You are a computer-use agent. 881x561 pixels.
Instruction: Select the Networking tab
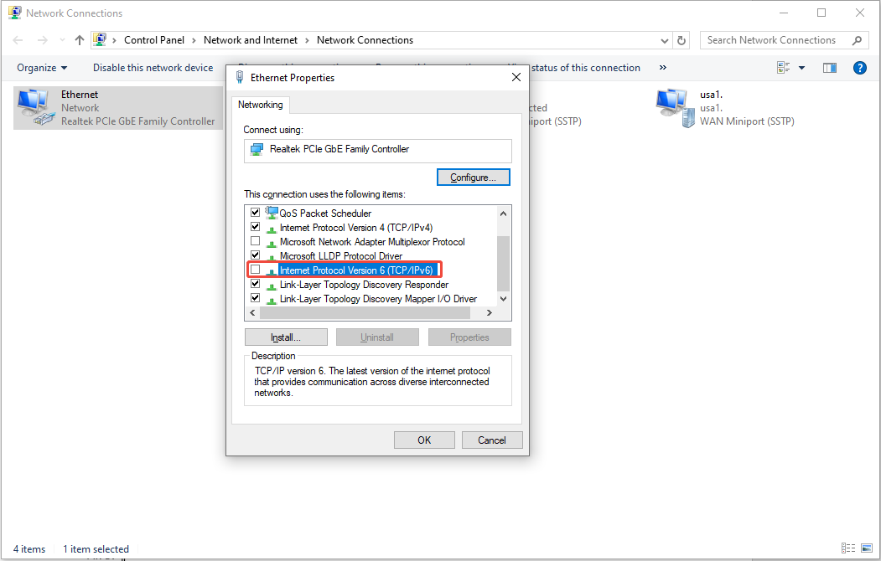(x=261, y=105)
